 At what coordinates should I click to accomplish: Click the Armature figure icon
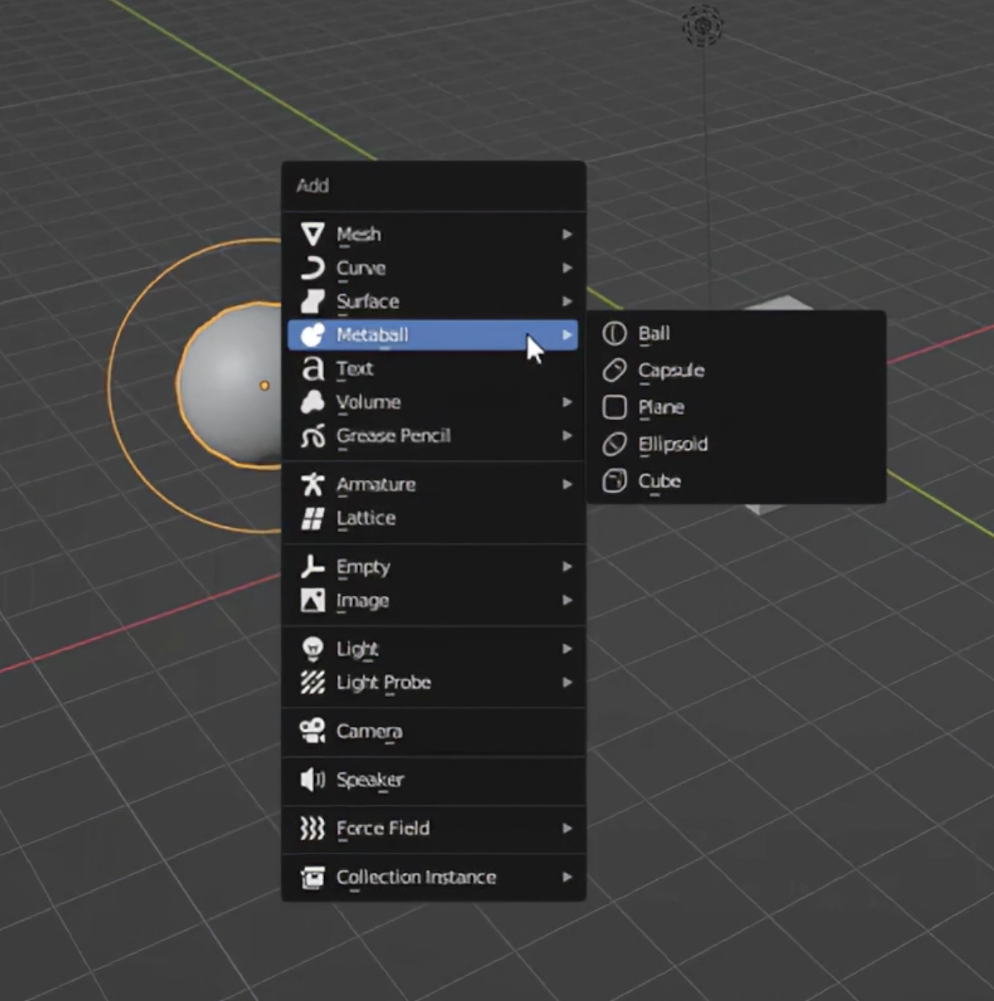pos(312,485)
